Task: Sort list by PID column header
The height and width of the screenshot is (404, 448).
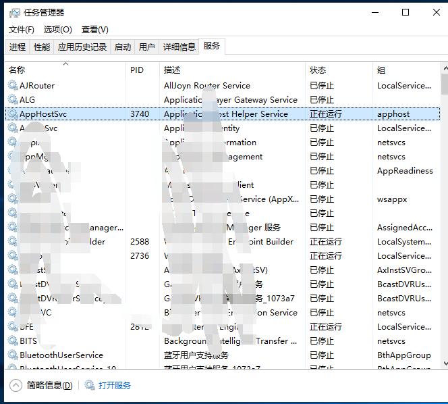Action: (137, 70)
